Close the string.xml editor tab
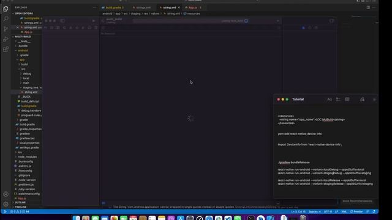 pos(179,7)
